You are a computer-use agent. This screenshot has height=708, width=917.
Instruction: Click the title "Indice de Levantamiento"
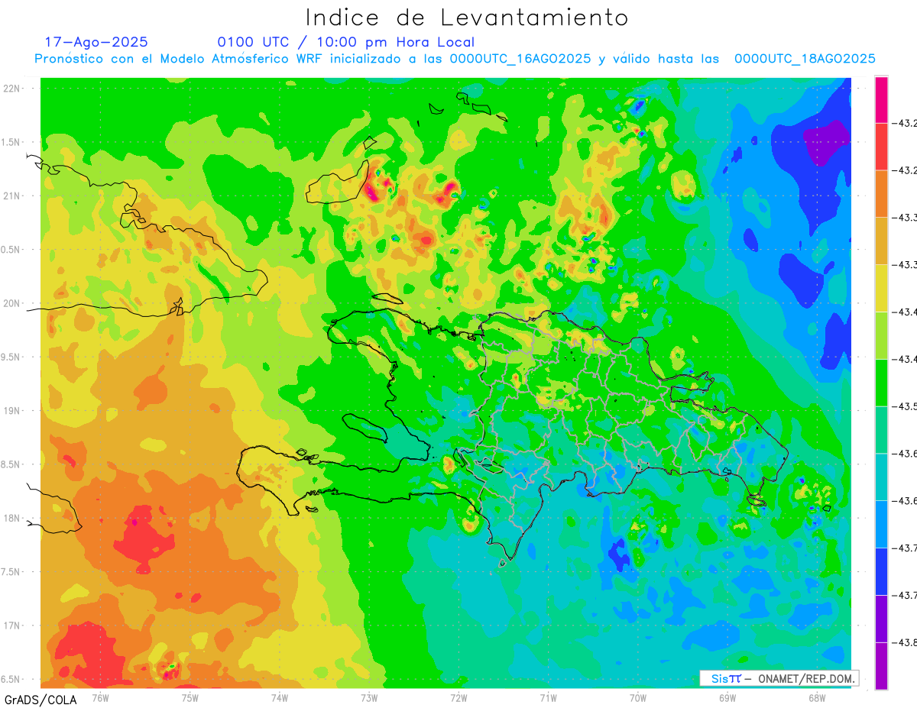point(467,18)
